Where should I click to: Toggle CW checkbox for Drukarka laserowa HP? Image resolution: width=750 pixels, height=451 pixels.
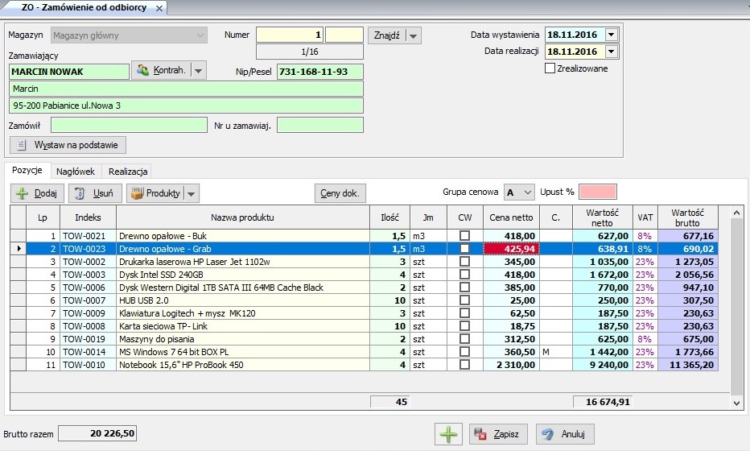(x=464, y=262)
